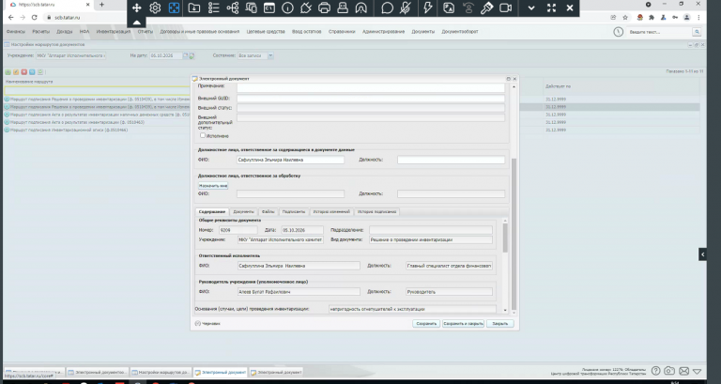
Task: Open the command prompt icon
Action: [x=269, y=8]
